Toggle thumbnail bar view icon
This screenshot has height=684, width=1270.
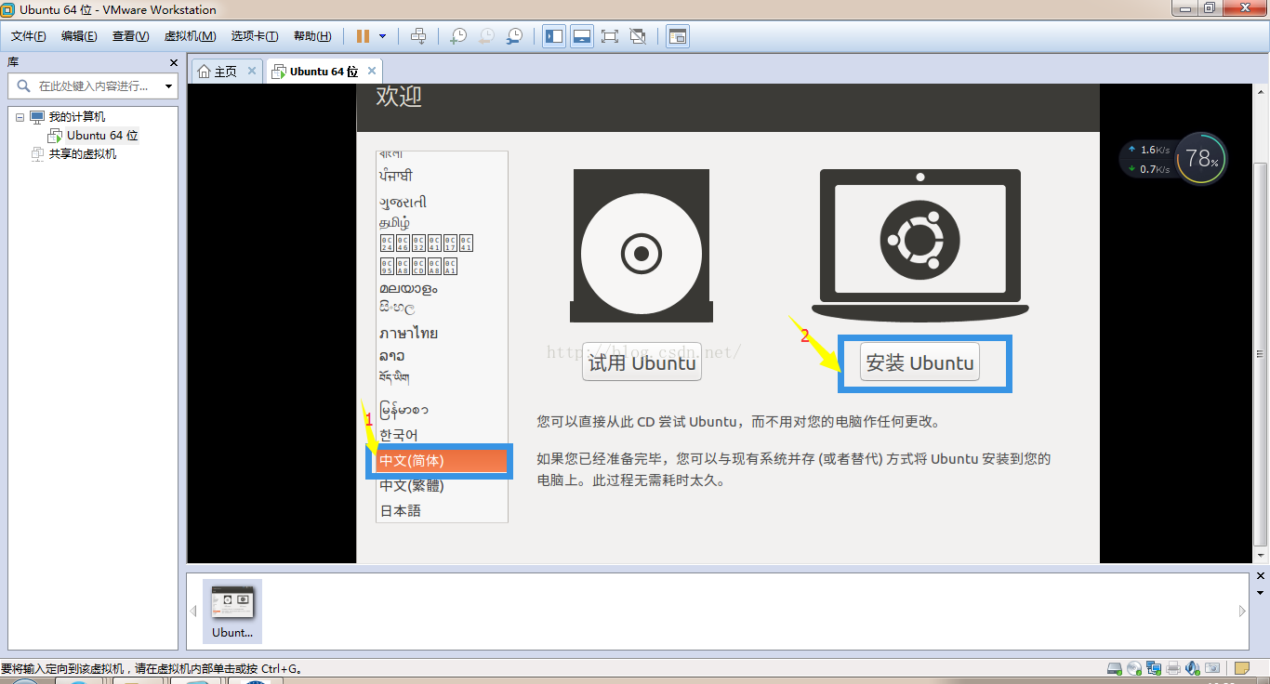tap(582, 36)
